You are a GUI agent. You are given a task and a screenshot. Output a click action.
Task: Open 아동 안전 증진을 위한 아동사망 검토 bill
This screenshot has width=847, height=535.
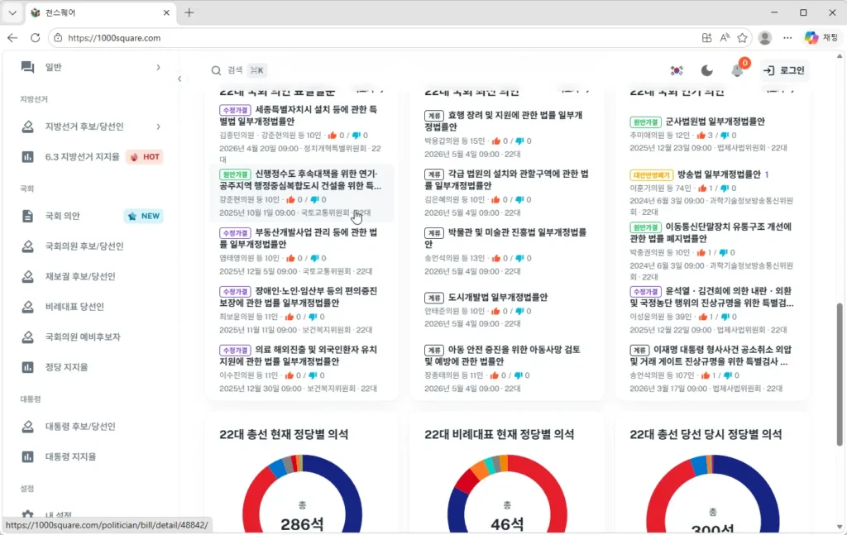click(502, 356)
